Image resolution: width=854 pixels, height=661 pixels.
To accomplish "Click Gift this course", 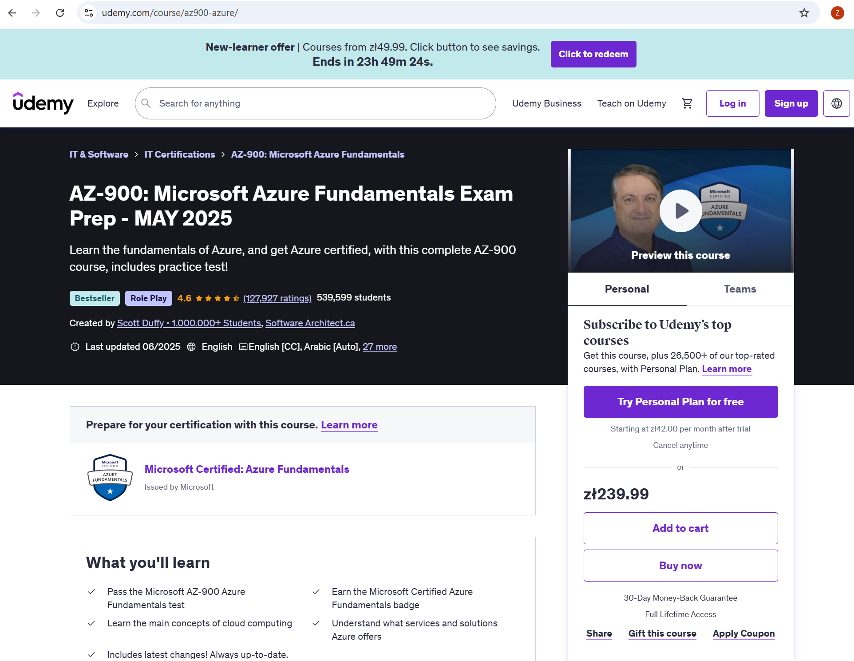I will point(662,633).
